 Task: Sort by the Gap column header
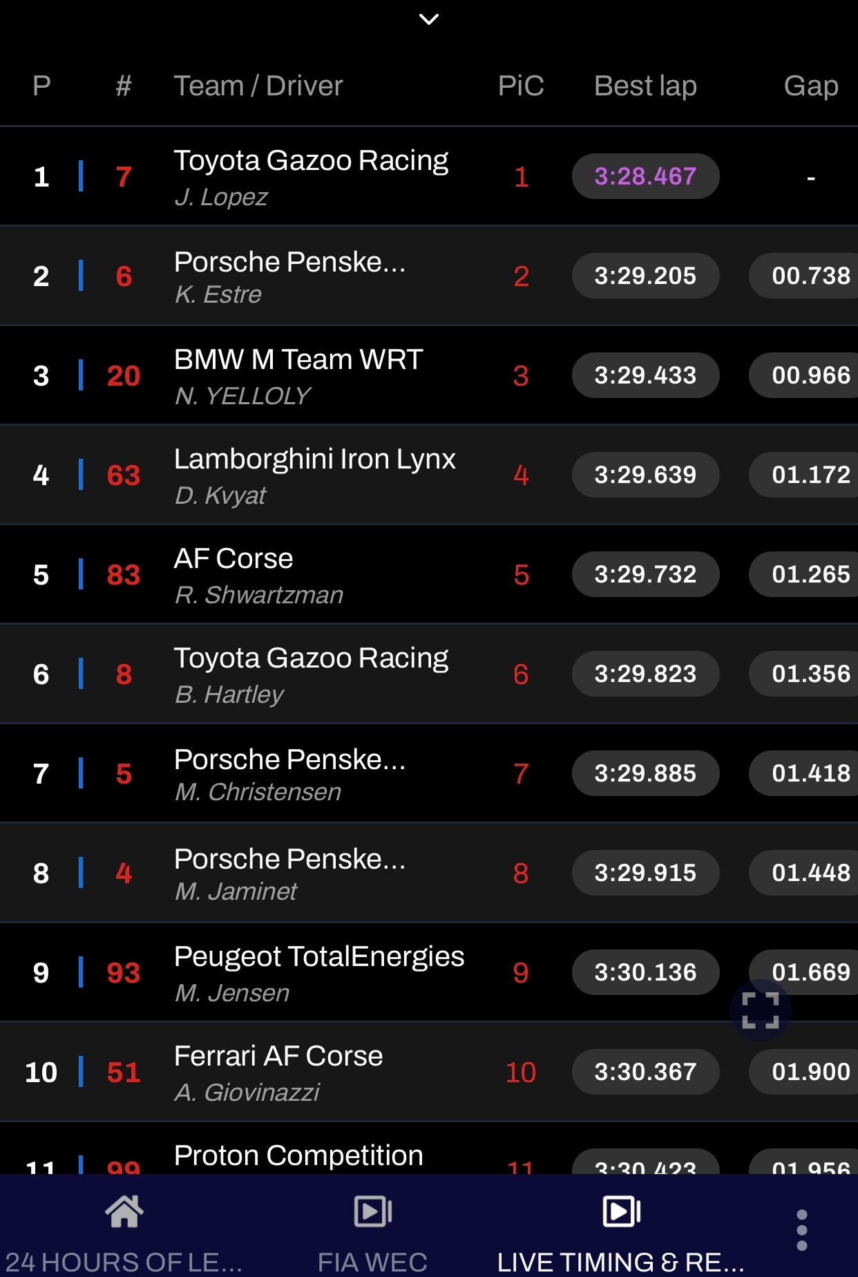[x=811, y=86]
